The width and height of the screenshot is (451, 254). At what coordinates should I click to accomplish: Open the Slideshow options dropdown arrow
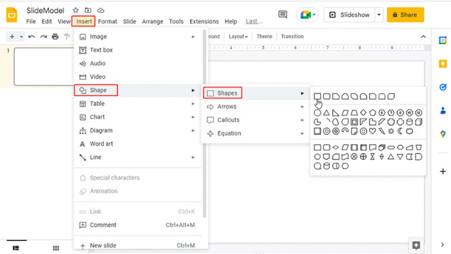379,15
